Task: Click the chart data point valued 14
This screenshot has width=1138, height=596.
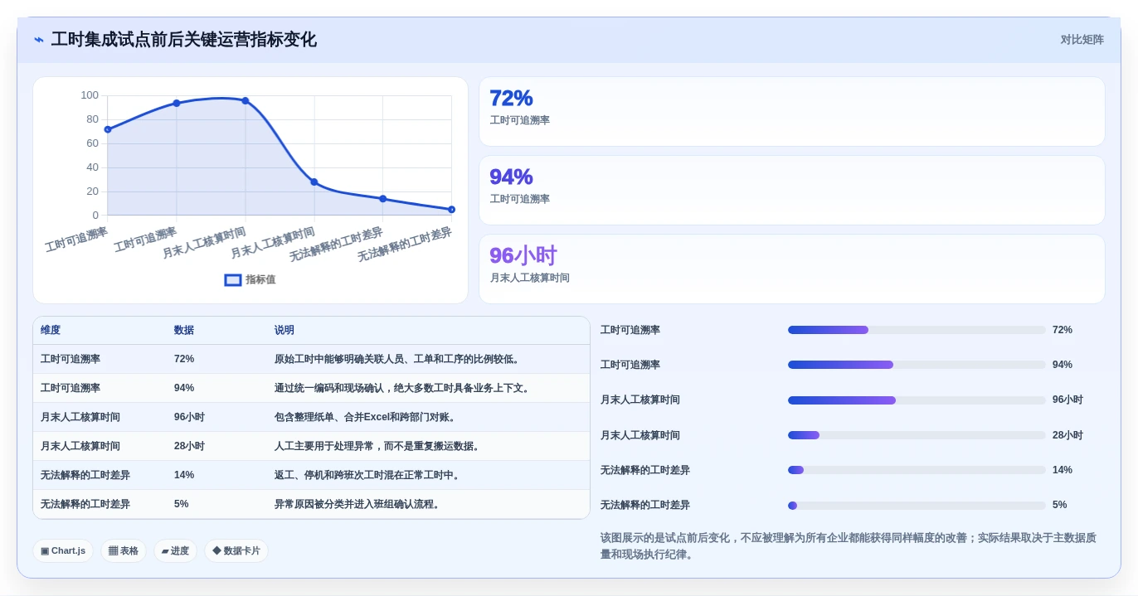Action: click(x=383, y=199)
